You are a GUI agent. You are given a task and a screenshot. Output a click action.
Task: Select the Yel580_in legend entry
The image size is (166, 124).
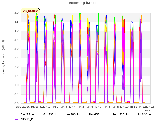(71, 114)
